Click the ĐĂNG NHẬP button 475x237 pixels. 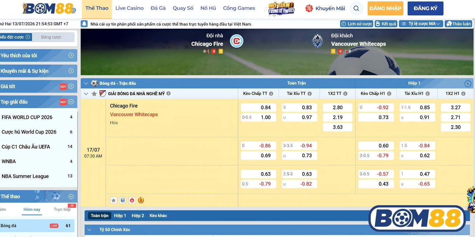coord(385,8)
